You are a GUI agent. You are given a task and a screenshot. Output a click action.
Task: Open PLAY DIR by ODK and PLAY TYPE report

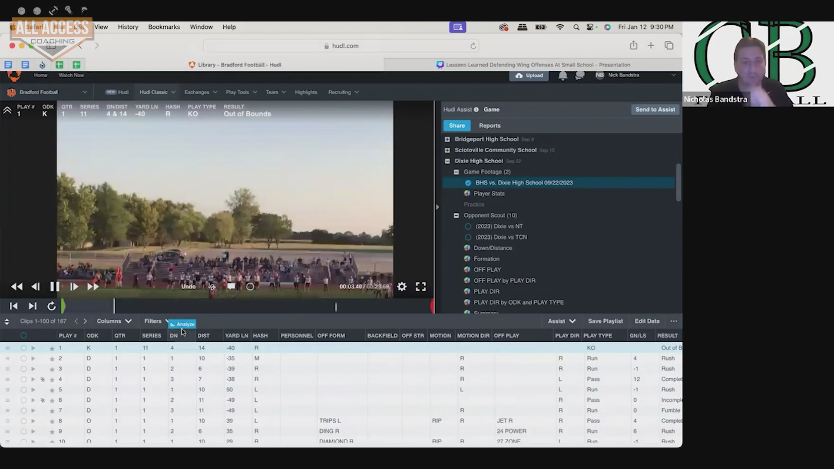pos(518,302)
